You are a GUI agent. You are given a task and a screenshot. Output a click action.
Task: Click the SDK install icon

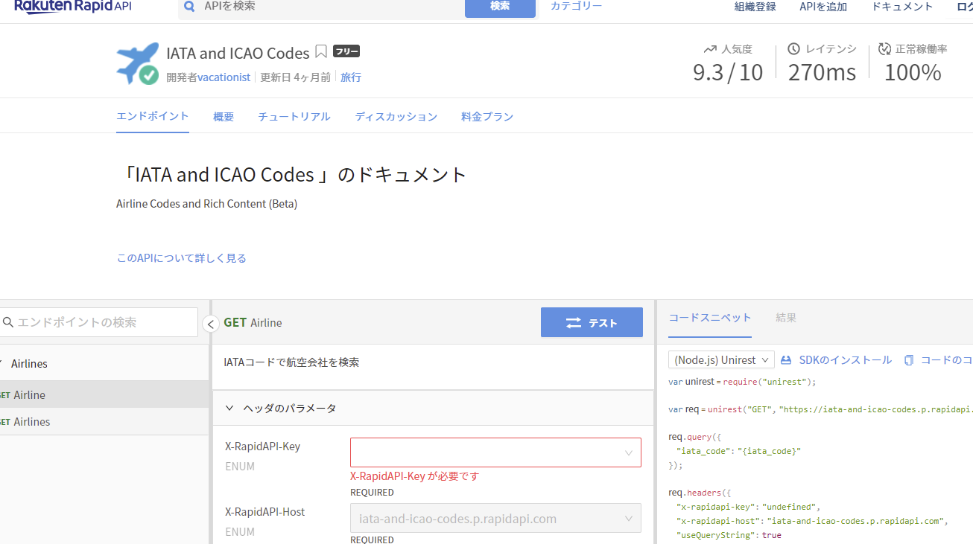coord(786,360)
